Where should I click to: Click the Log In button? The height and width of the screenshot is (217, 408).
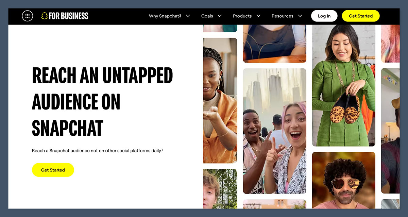coord(324,16)
